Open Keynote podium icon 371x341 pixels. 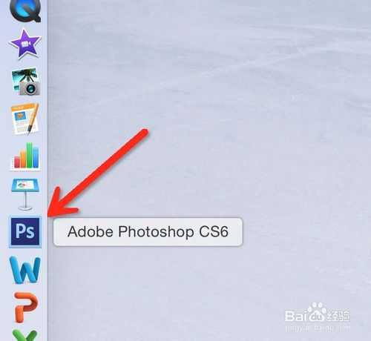(x=25, y=195)
